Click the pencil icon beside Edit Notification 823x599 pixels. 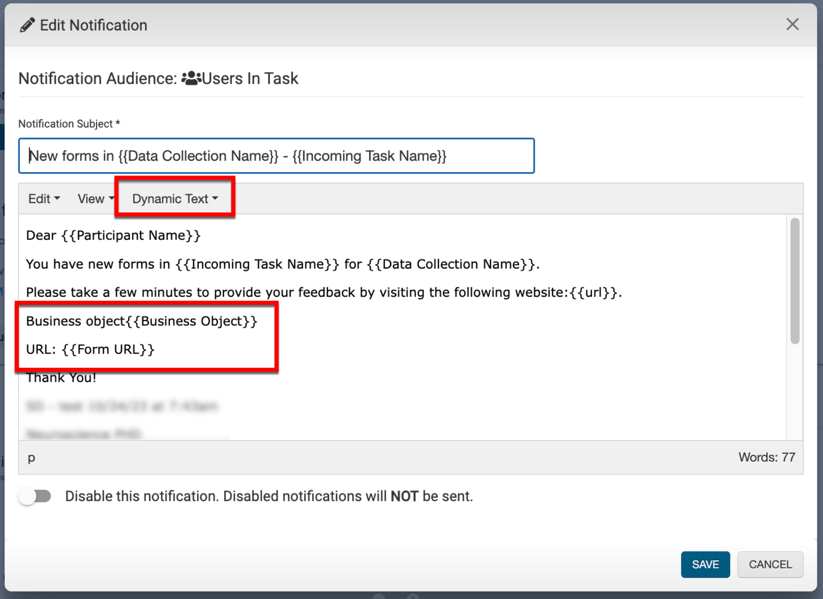coord(27,25)
